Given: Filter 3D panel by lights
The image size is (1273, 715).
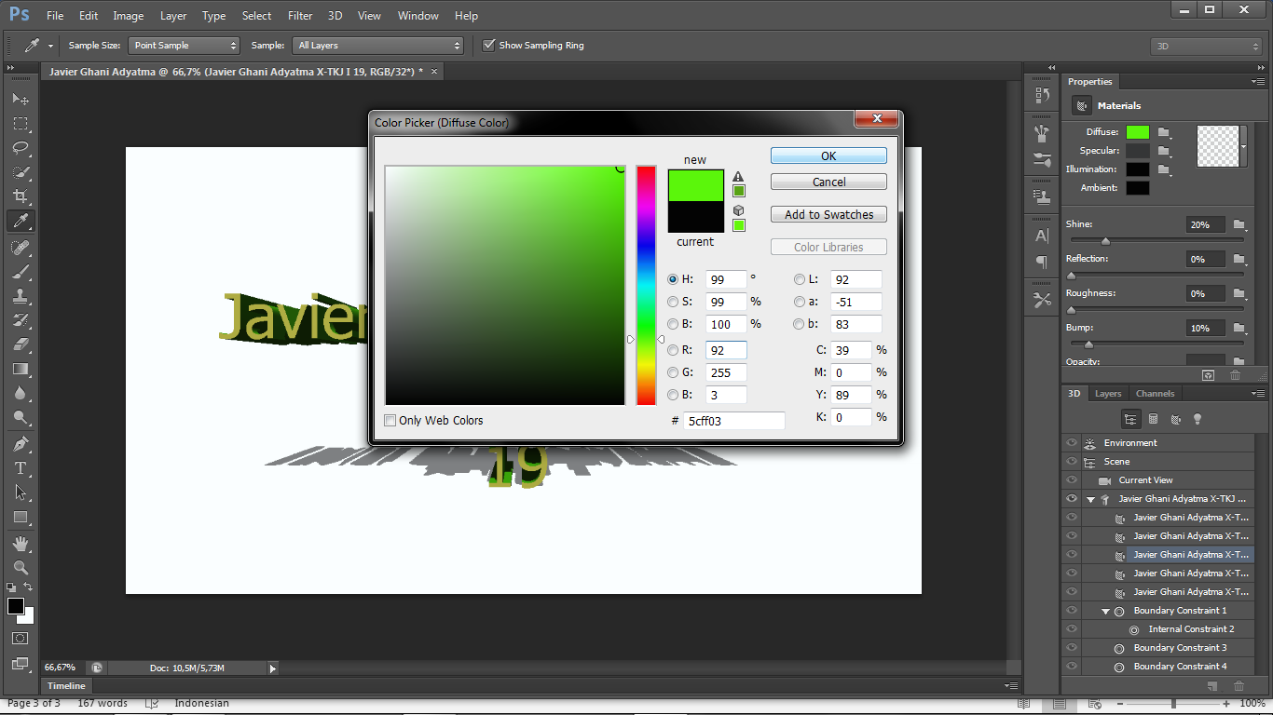Looking at the screenshot, I should point(1198,419).
